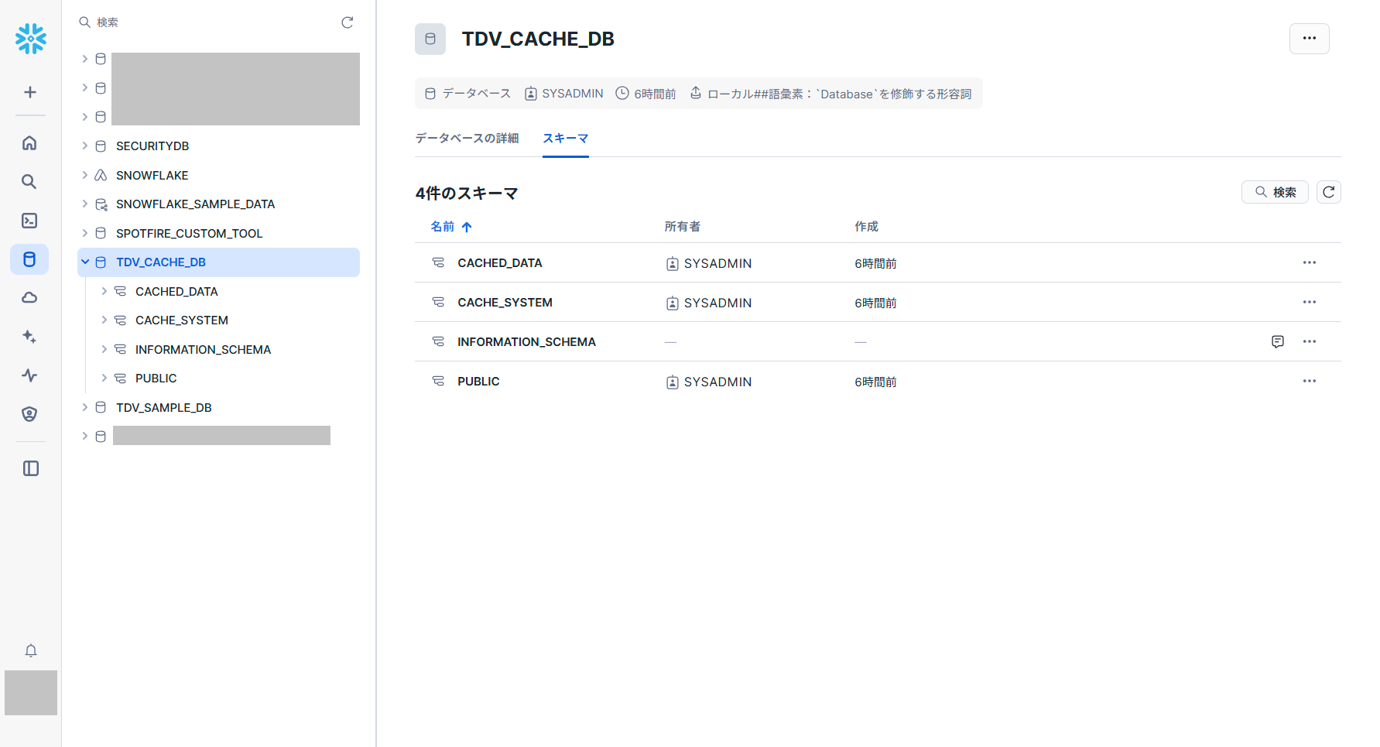Click the database icon beside TDV_CACHE_DB title
The width and height of the screenshot is (1380, 747).
tap(430, 39)
